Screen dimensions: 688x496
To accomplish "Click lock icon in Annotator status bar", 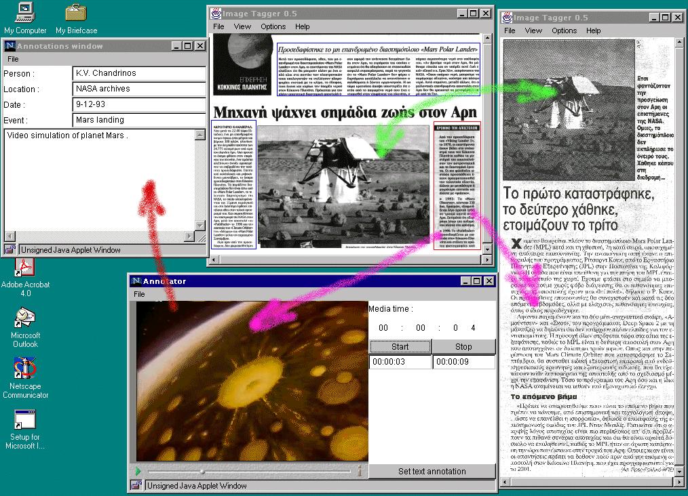I will click(136, 485).
